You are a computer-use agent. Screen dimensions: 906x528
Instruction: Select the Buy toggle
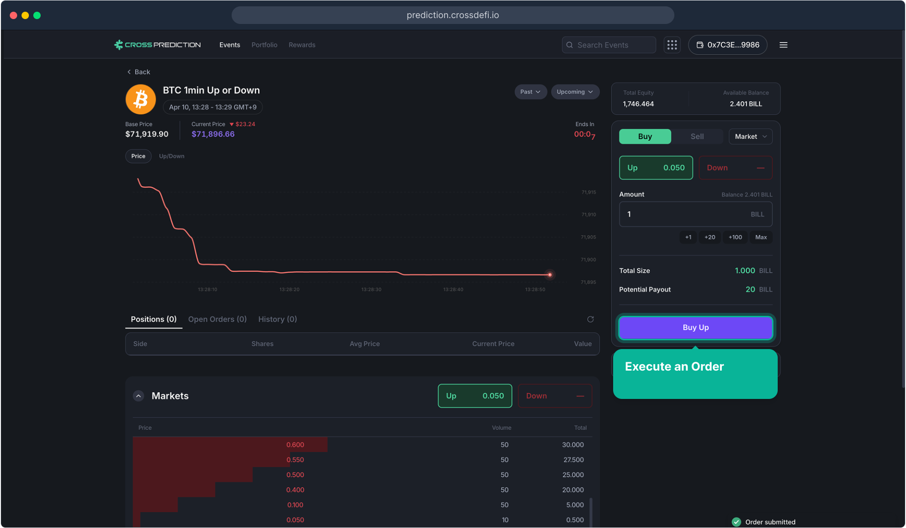coord(645,136)
